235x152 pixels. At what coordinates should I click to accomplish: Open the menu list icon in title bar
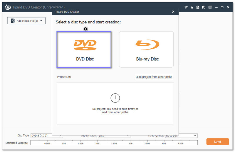tap(210, 7)
